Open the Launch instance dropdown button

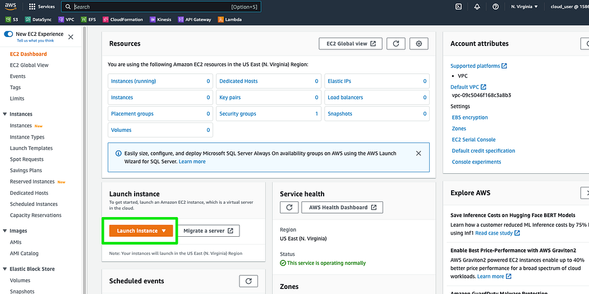(x=141, y=231)
